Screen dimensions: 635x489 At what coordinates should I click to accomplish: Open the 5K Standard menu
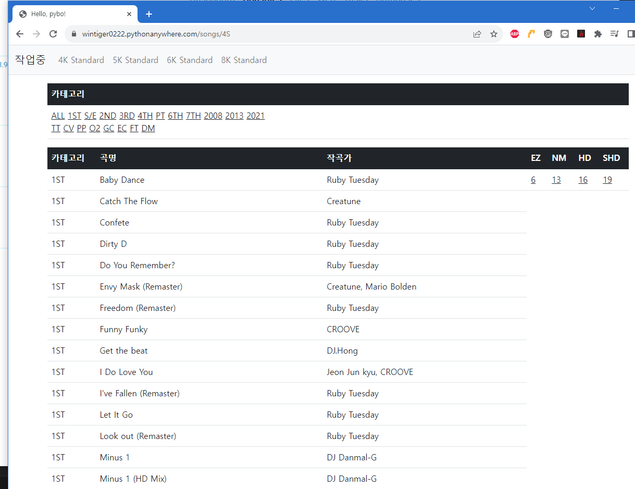pyautogui.click(x=135, y=60)
